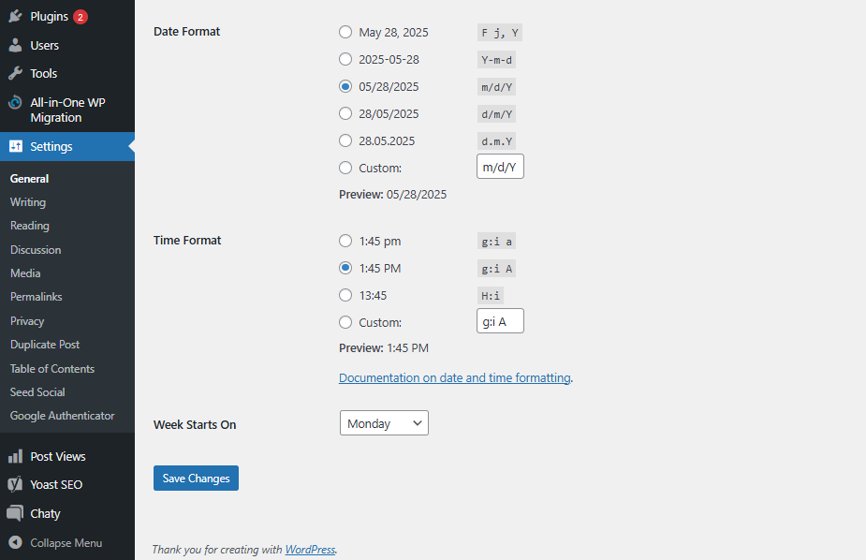The height and width of the screenshot is (560, 866).
Task: Click the Yoast SEO icon
Action: (15, 485)
